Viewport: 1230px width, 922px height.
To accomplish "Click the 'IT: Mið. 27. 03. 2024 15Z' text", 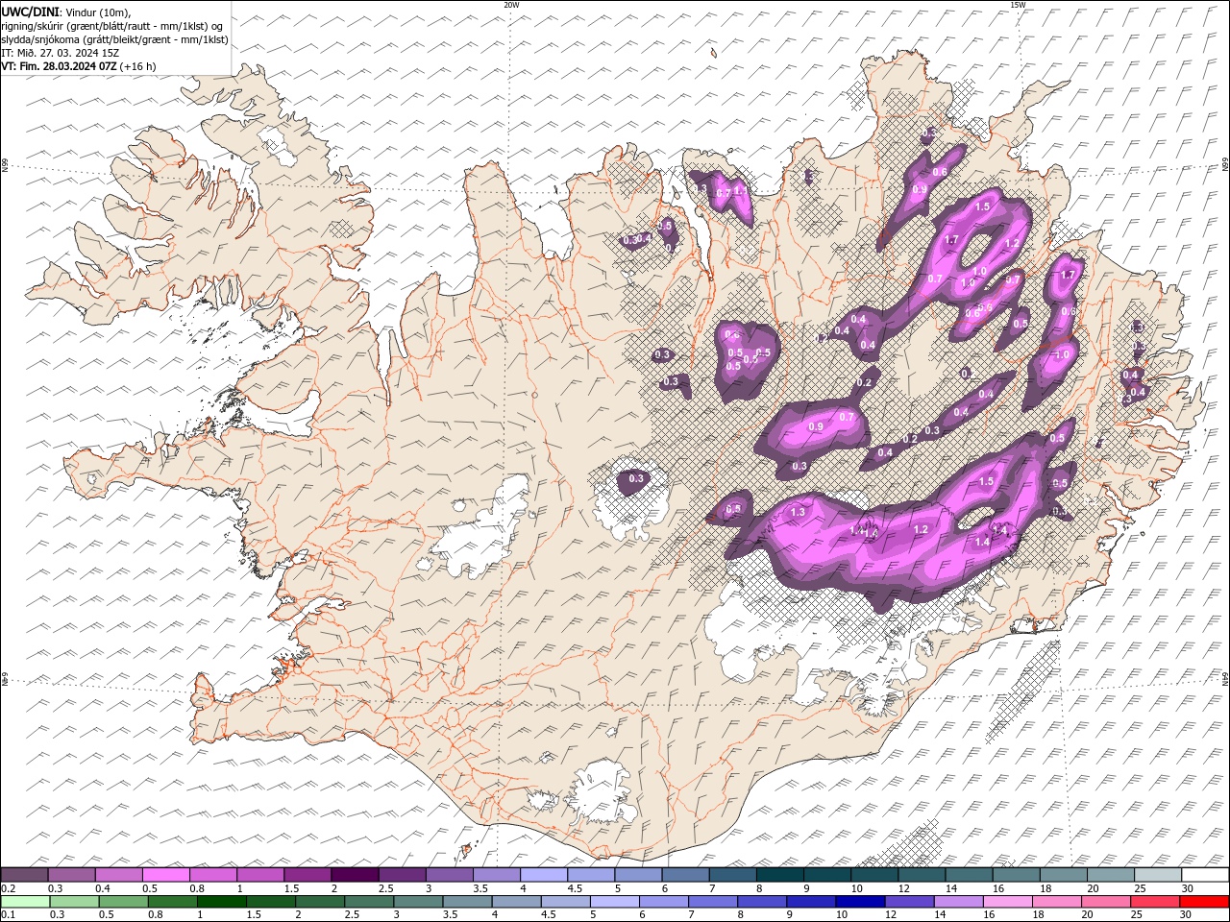I will 60,53.
